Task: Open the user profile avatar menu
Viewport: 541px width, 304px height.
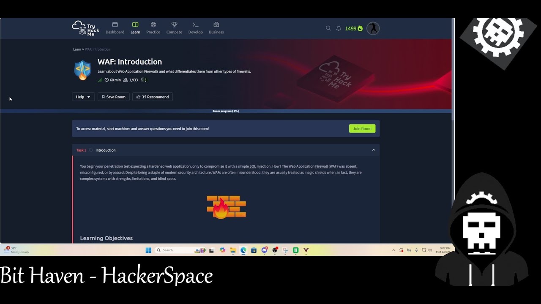Action: (x=373, y=28)
